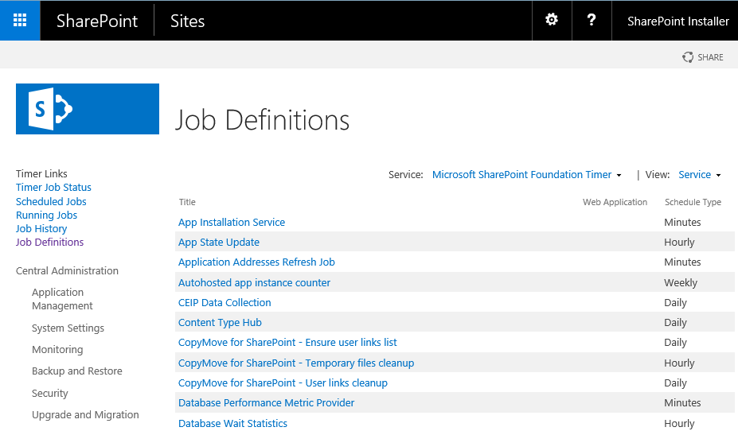Open Autohosted app instance counter job

coord(254,283)
